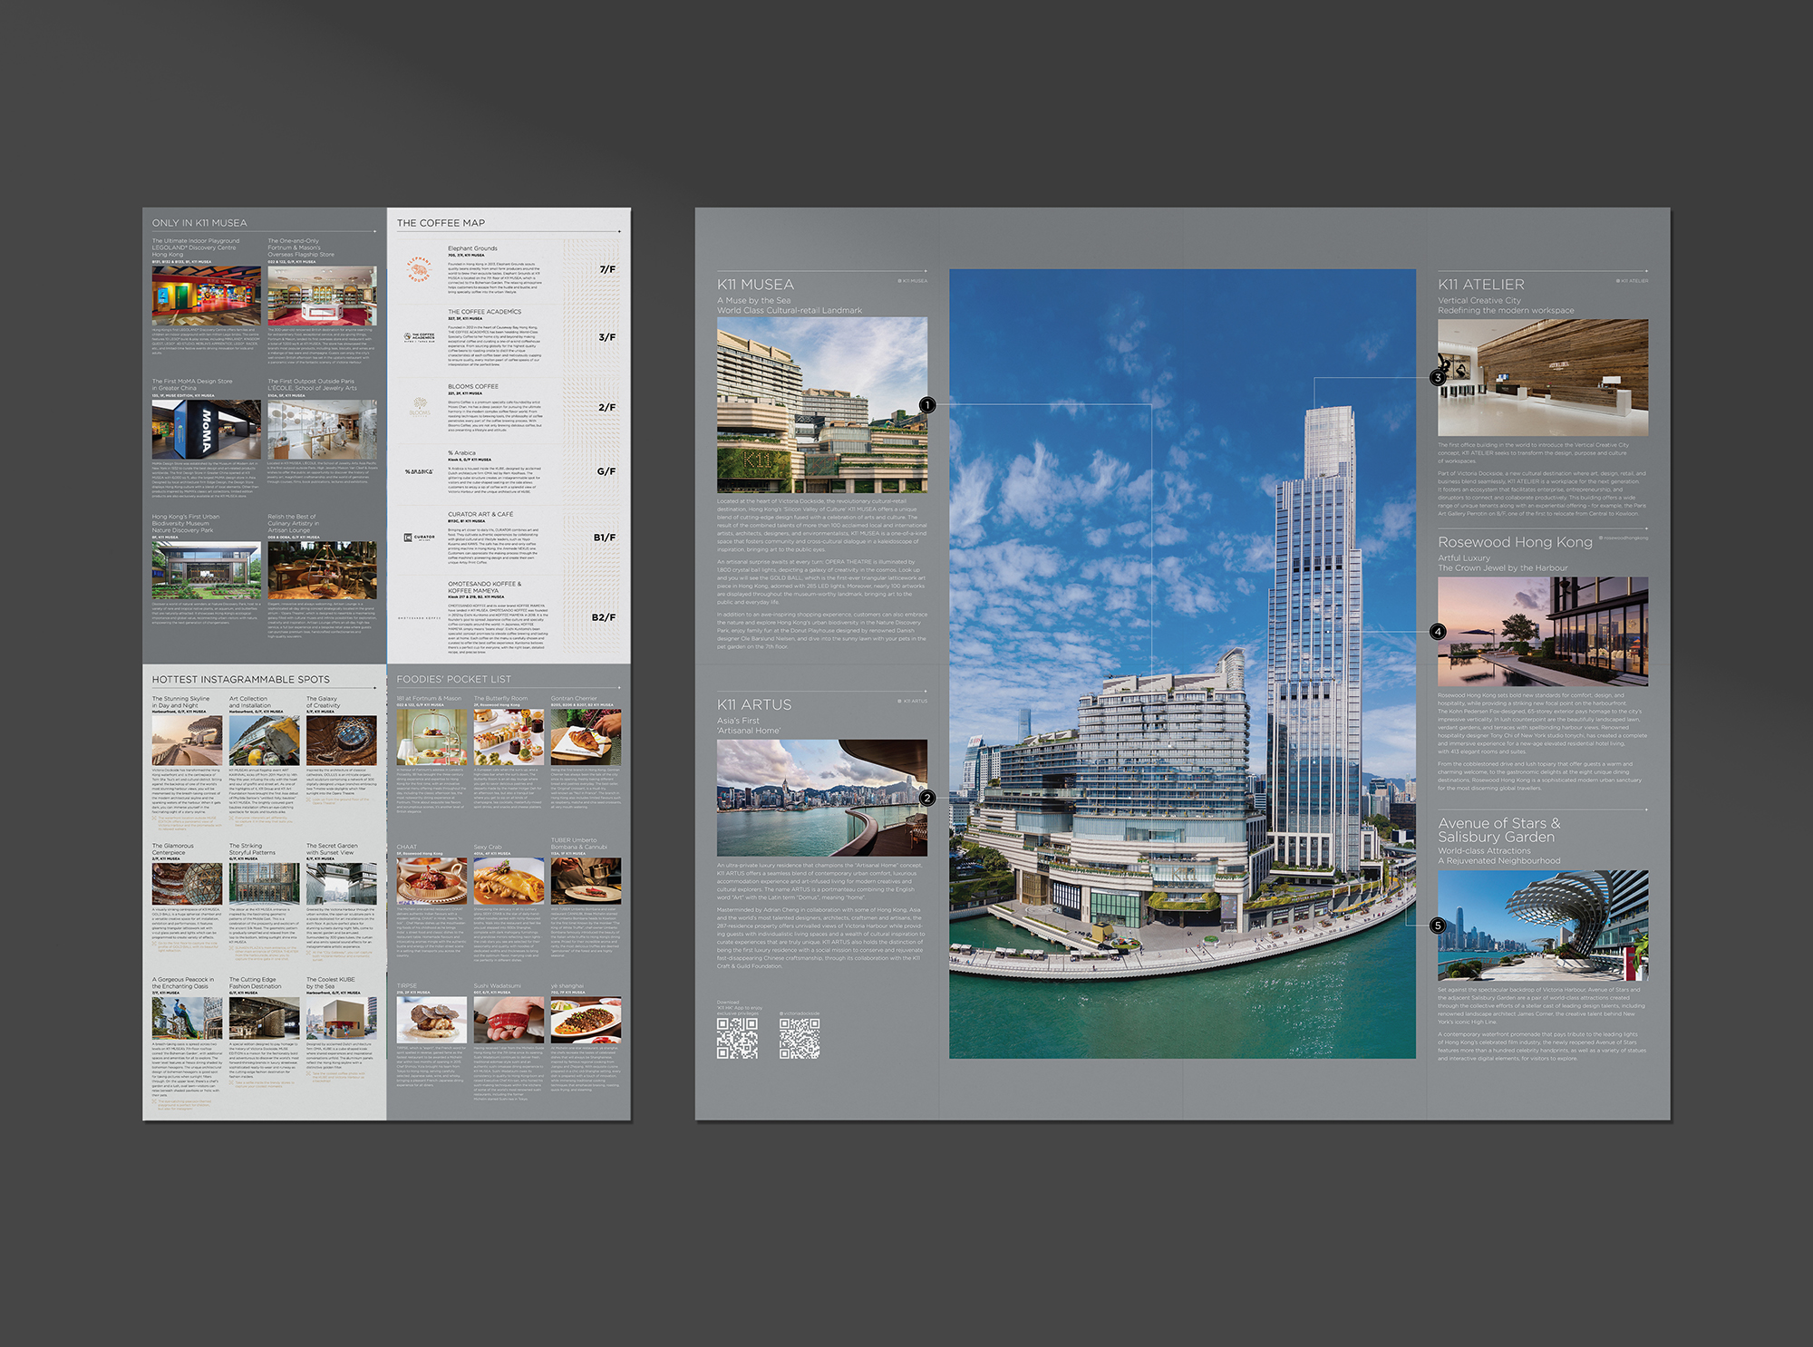
Task: Open the MoMA Design Store photo
Action: 206,430
